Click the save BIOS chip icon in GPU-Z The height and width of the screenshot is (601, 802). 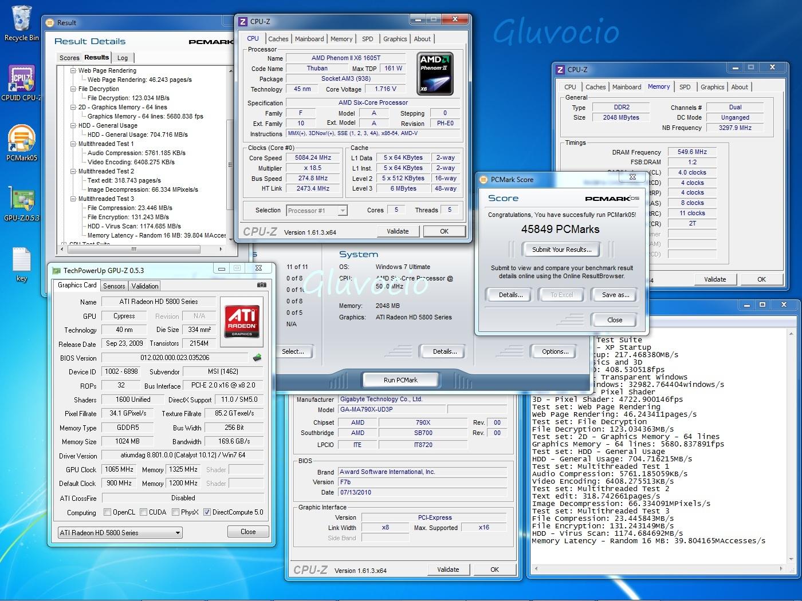point(257,358)
